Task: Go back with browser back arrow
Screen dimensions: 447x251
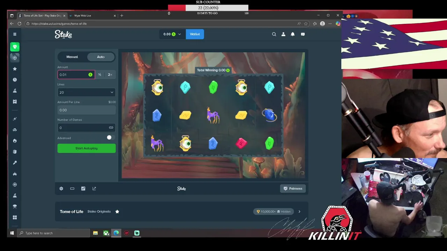Action: point(12,24)
